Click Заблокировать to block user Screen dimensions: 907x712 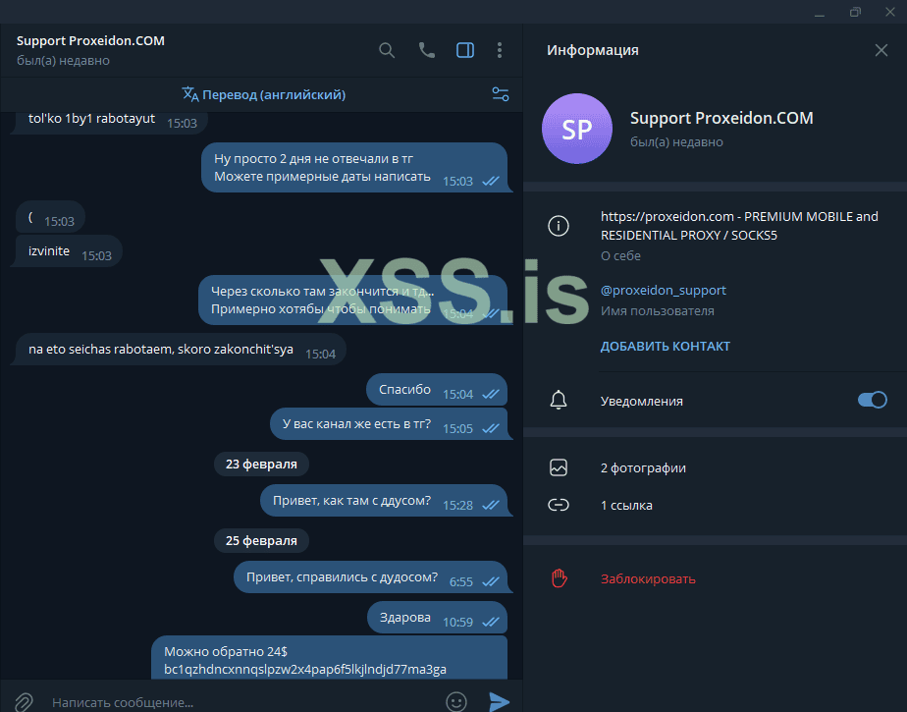tap(648, 578)
